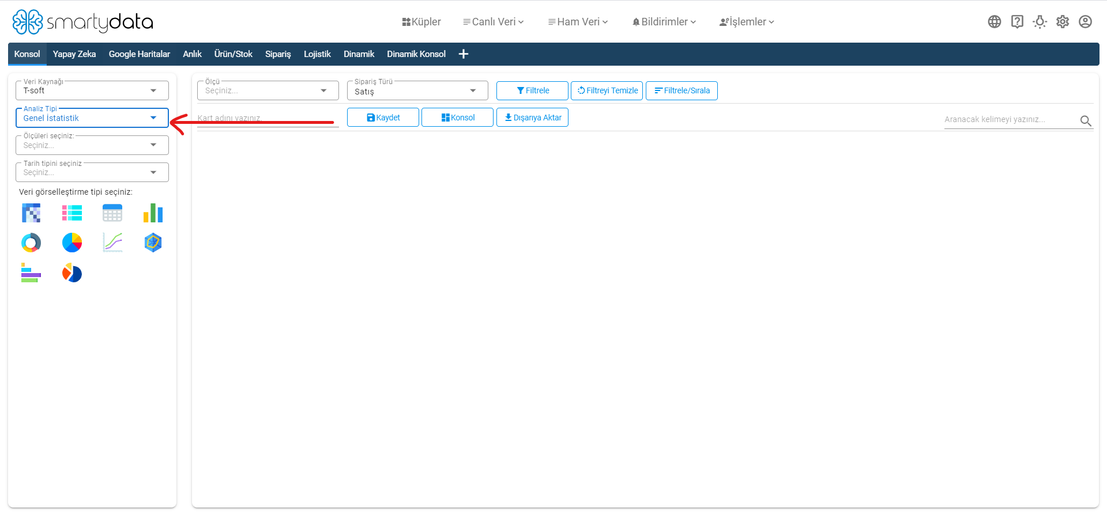Viewport: 1107px width, 530px height.
Task: Pick the line chart visualization icon
Action: click(112, 243)
